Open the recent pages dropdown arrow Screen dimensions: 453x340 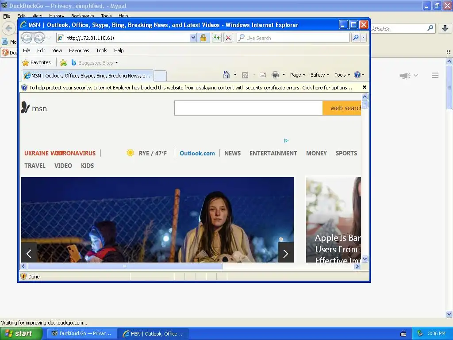[49, 38]
